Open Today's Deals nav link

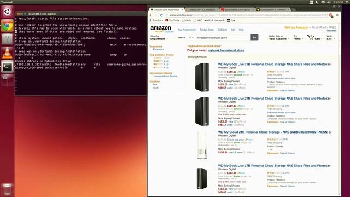click(x=207, y=30)
